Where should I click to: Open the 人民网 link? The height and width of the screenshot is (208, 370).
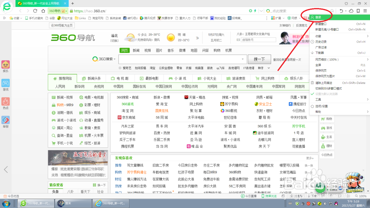coord(60,86)
